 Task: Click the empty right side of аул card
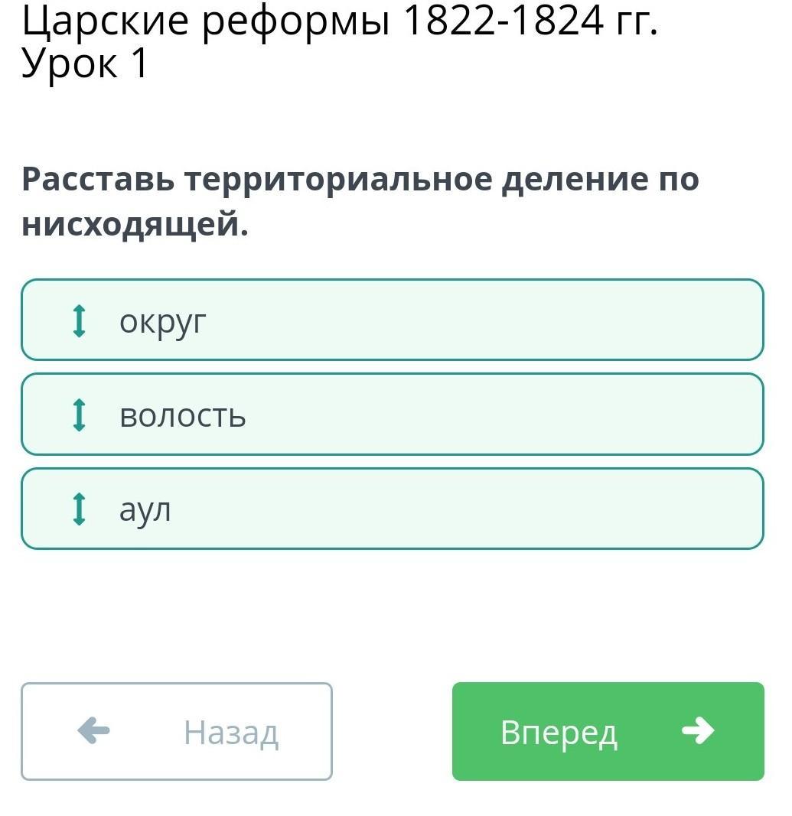pos(468,509)
